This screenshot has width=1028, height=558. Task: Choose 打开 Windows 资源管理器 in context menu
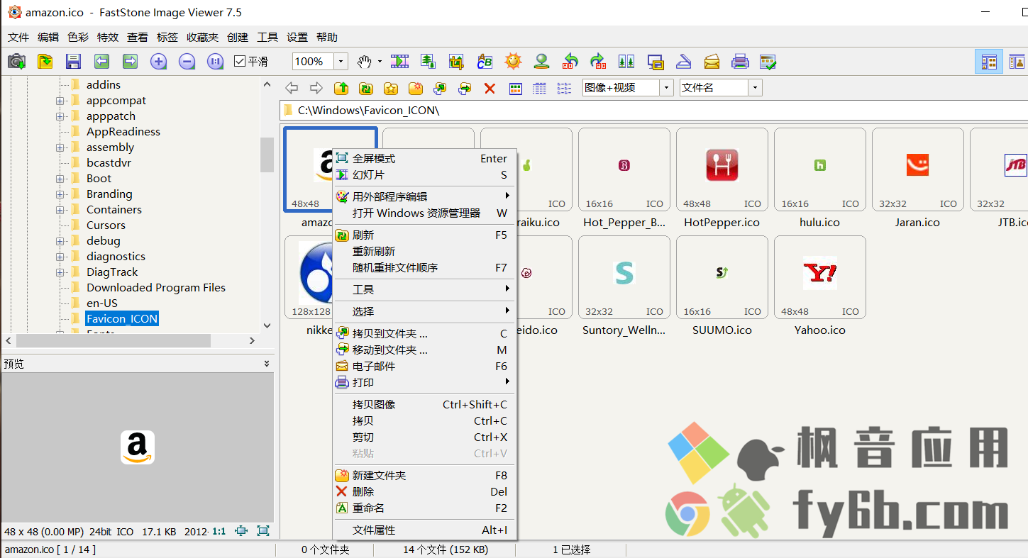424,213
